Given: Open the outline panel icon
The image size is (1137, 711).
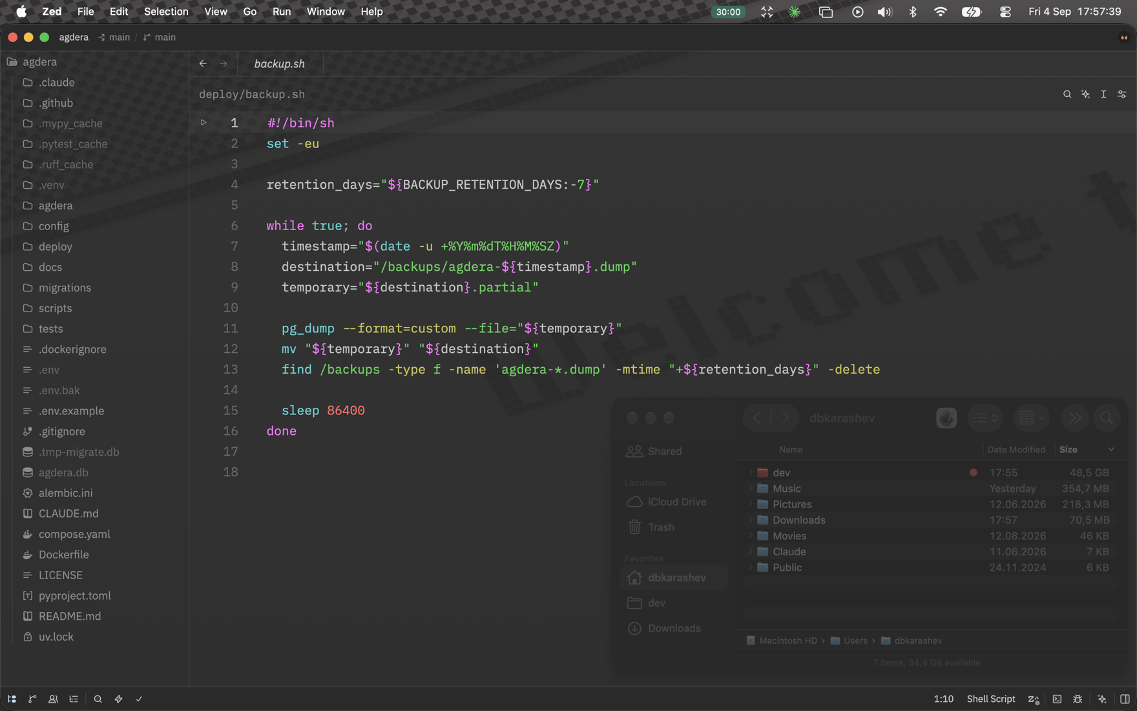Looking at the screenshot, I should (74, 699).
